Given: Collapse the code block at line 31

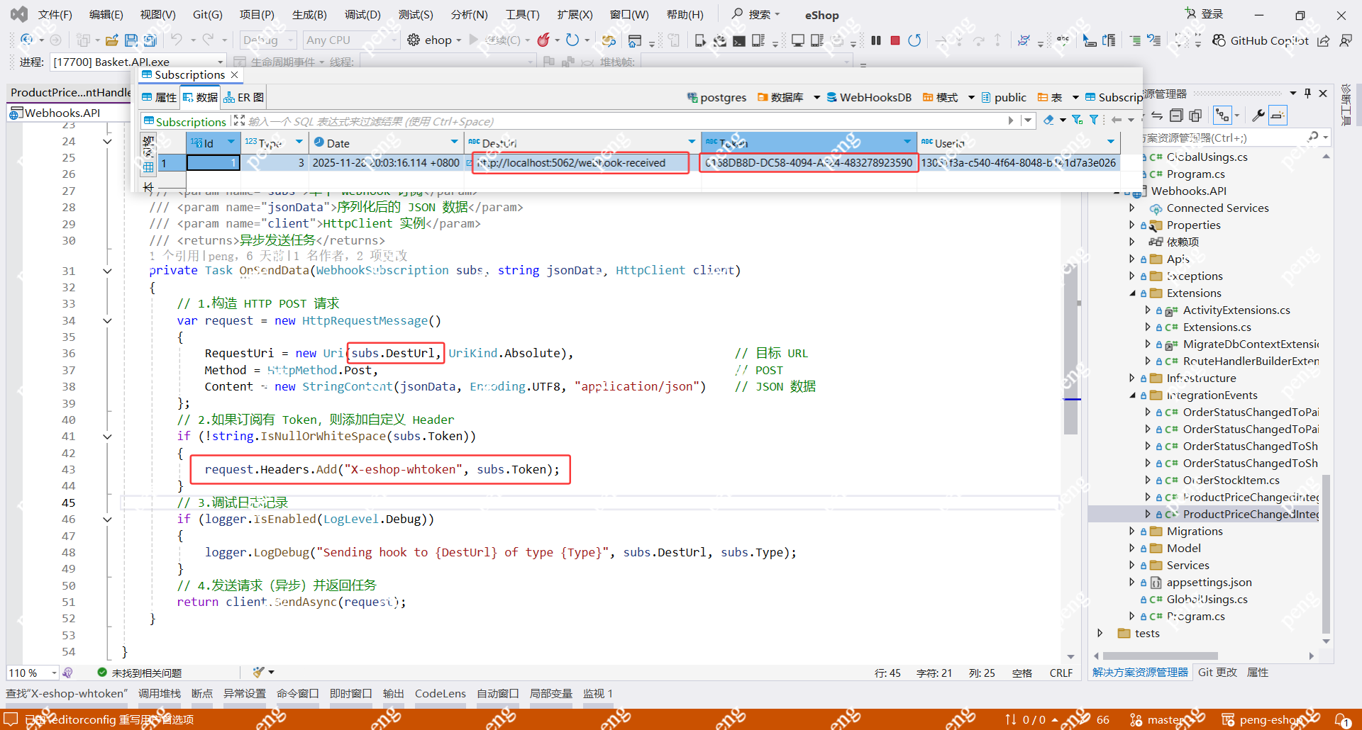Looking at the screenshot, I should click(x=107, y=271).
